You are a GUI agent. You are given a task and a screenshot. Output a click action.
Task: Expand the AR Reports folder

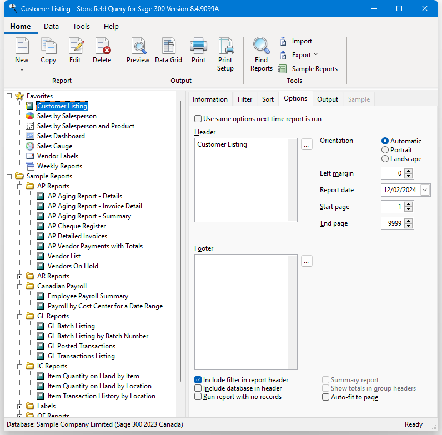click(20, 277)
